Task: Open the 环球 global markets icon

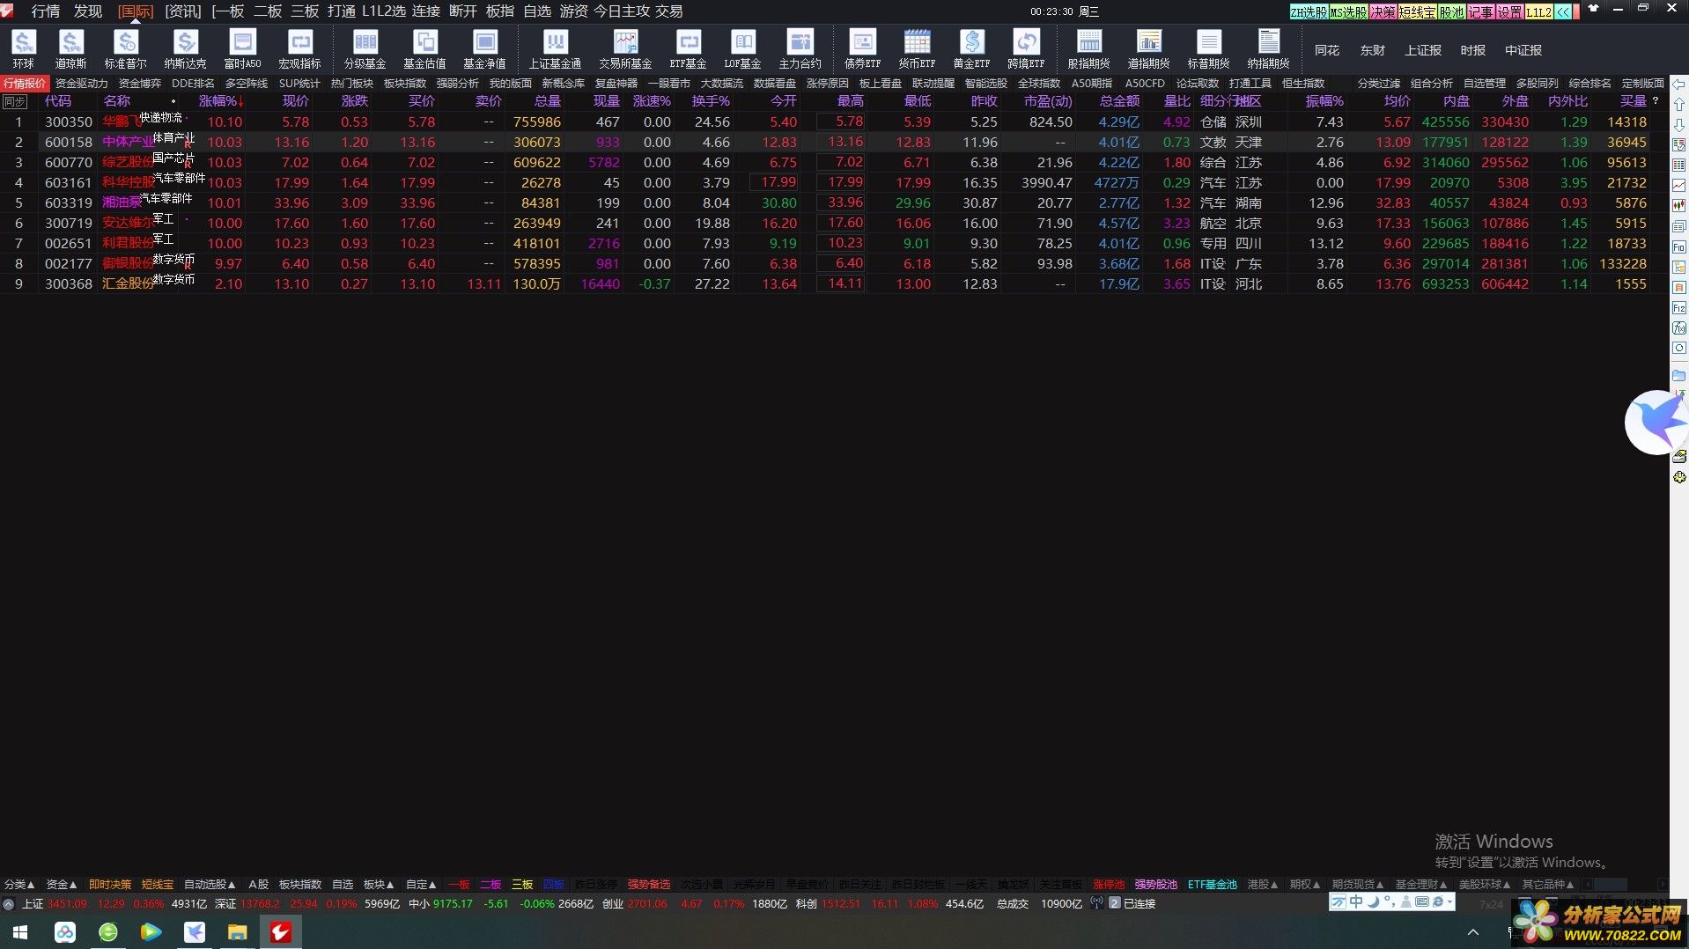Action: pyautogui.click(x=24, y=48)
